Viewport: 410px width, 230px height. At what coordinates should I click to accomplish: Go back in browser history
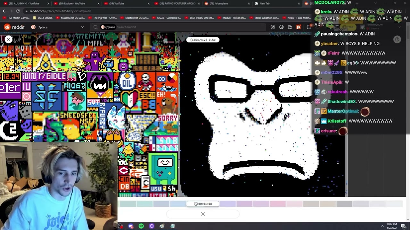pos(4,11)
